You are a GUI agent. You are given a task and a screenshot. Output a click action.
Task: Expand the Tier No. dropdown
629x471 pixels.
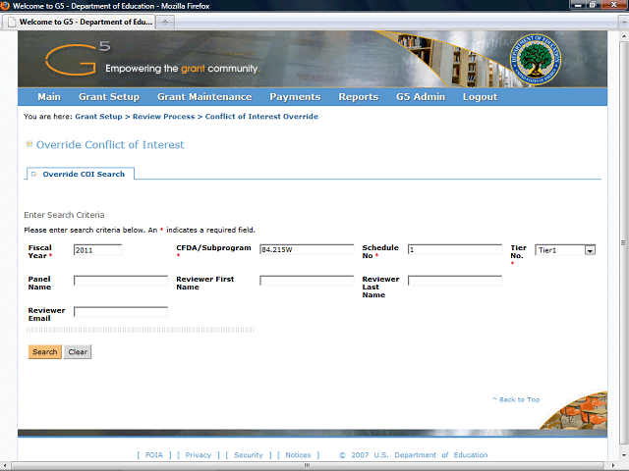click(x=590, y=250)
